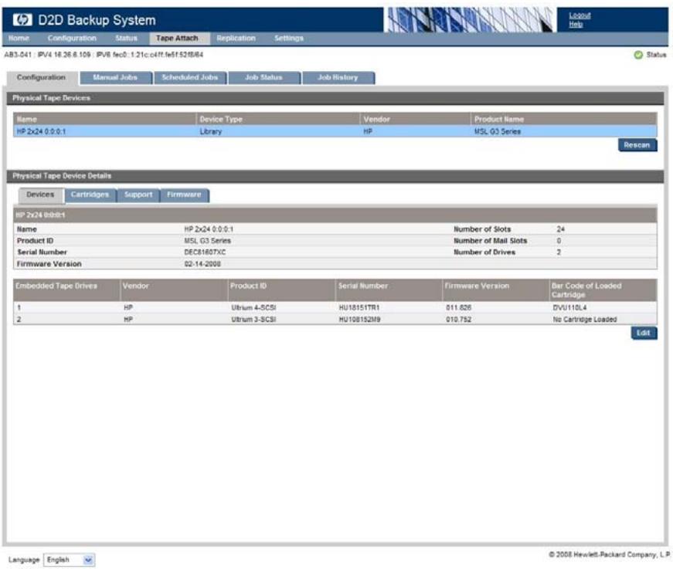
Task: Click serial number DEC81607XC
Action: (206, 252)
